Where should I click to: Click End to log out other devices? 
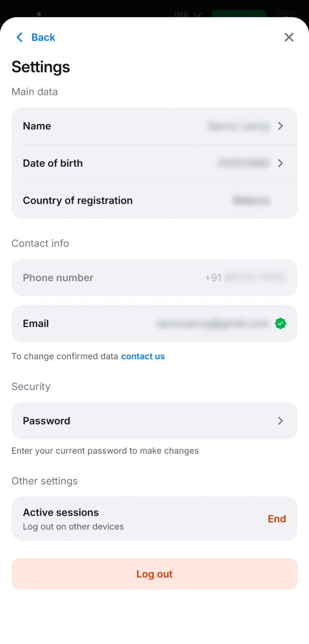click(277, 519)
